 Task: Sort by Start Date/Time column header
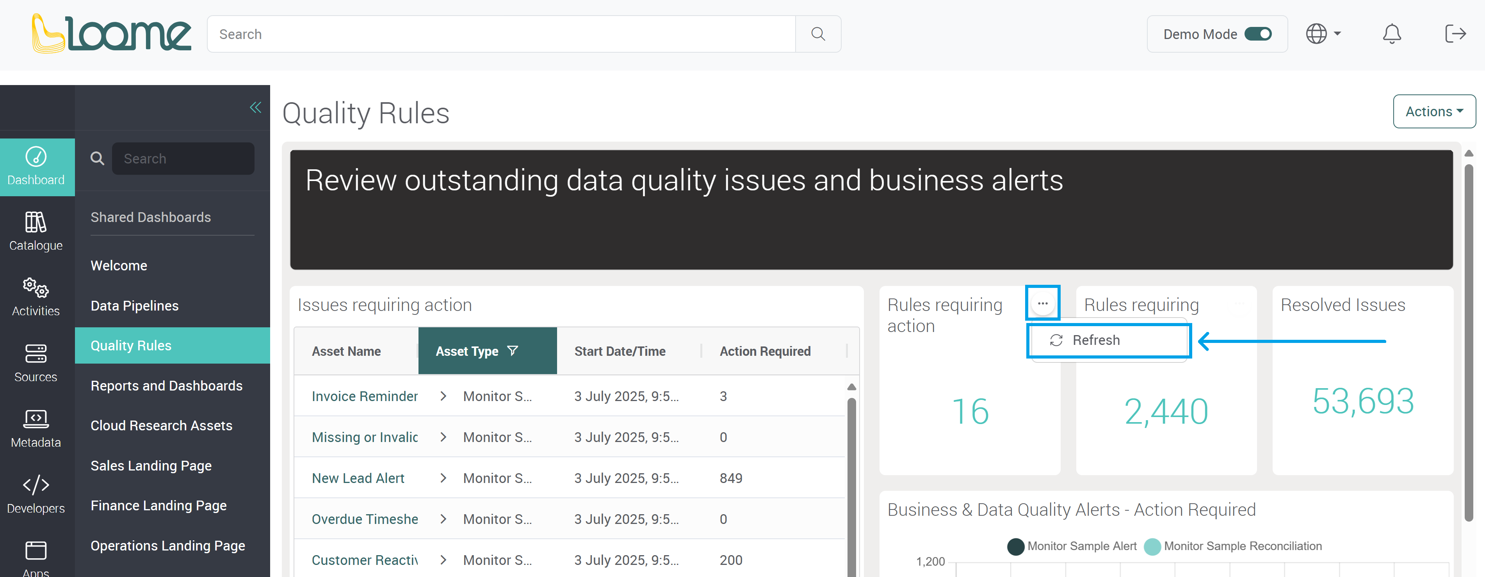click(620, 351)
